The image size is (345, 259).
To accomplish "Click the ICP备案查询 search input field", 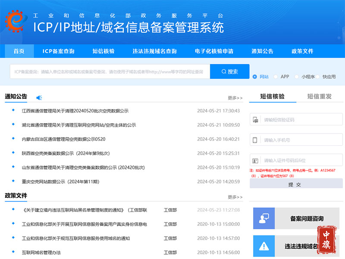I will (x=108, y=71).
